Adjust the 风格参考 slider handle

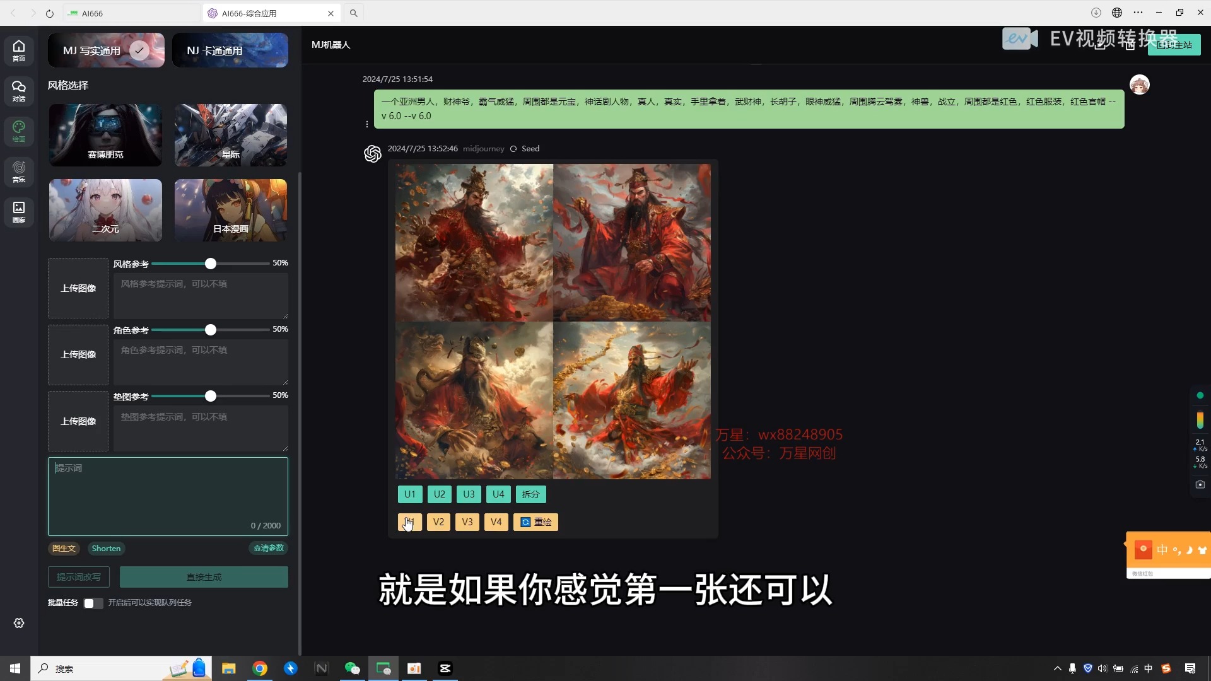[x=211, y=264]
